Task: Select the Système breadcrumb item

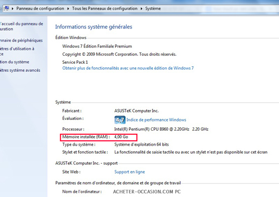Action: coord(153,9)
